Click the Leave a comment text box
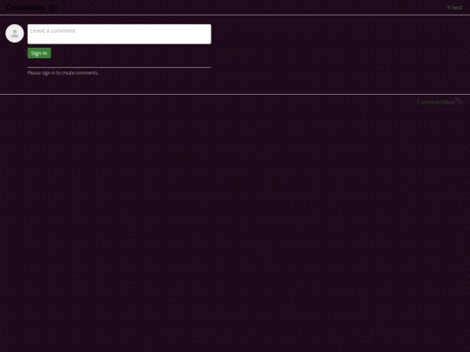This screenshot has width=470, height=352. 119,34
